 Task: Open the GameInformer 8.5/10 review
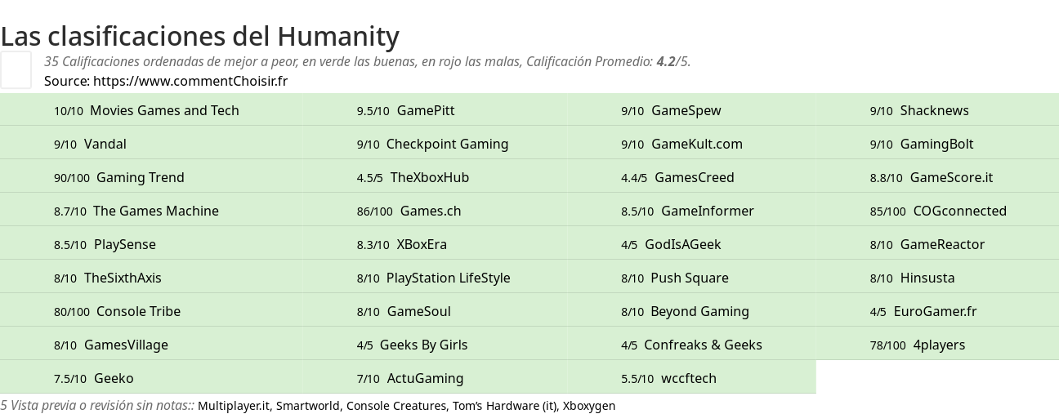(x=707, y=211)
